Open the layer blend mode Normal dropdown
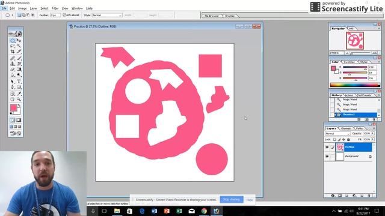 click(337, 133)
